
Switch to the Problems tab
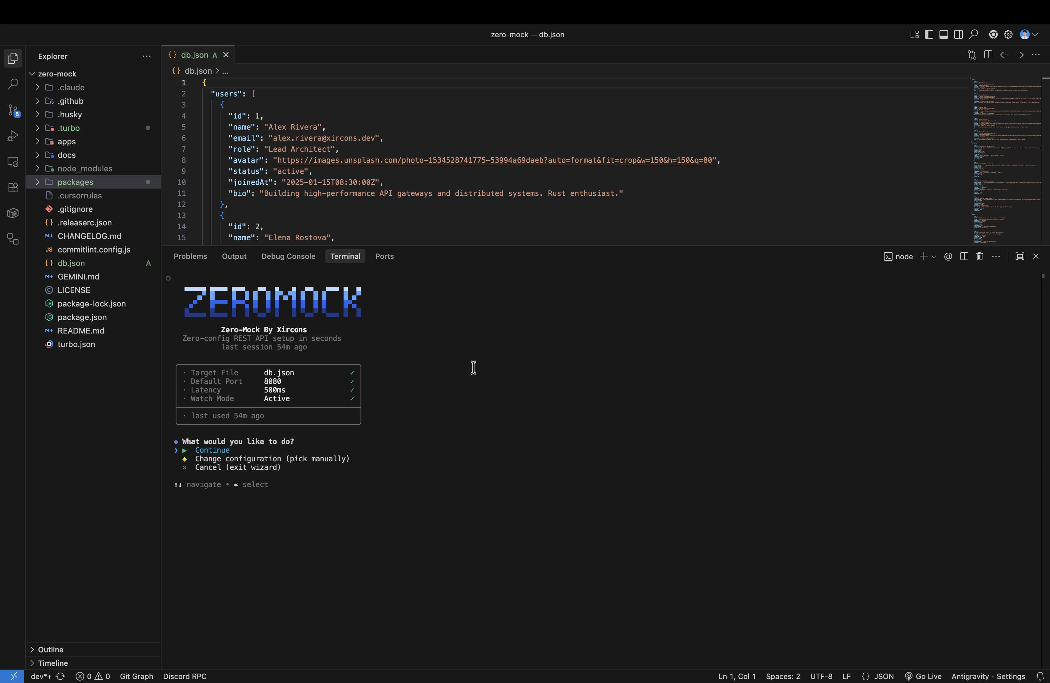coord(190,256)
